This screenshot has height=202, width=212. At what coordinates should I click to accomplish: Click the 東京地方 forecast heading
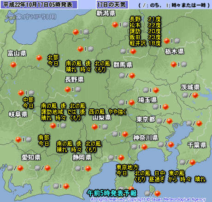(x=127, y=167)
